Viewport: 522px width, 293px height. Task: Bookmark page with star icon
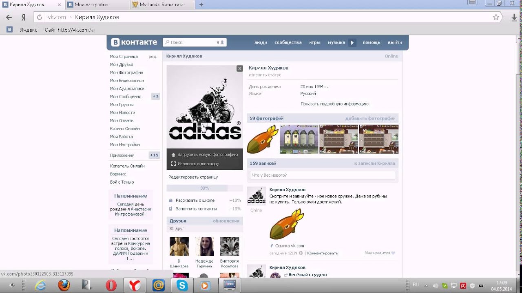tap(496, 17)
